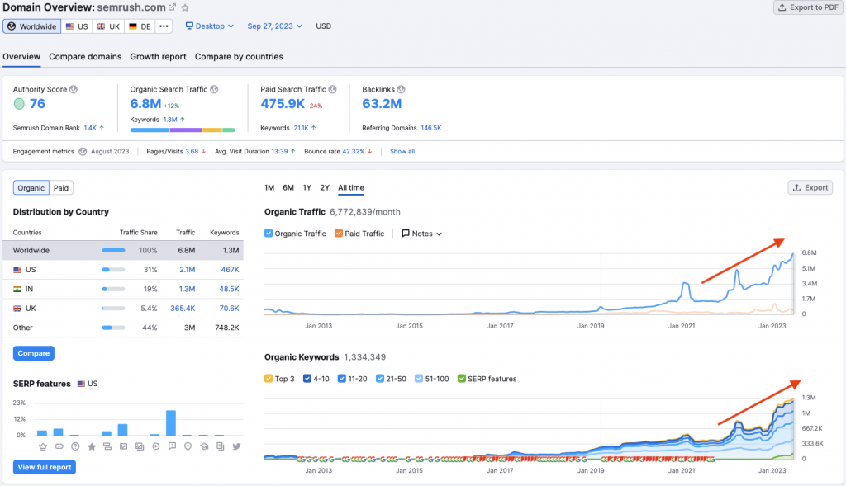846x486 pixels.
Task: Open Authority Score info globe icon
Action: (x=74, y=89)
